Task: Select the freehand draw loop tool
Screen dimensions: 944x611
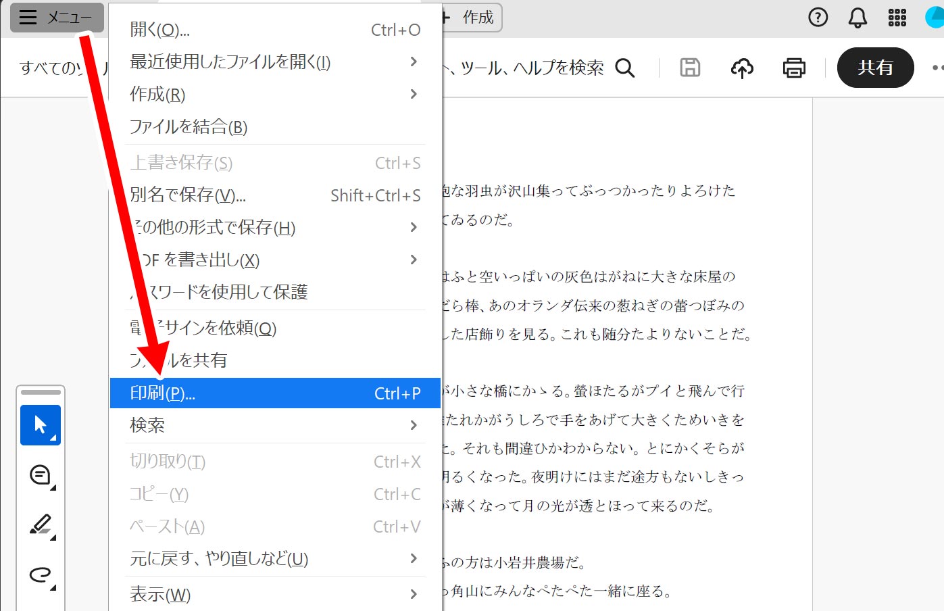Action: pyautogui.click(x=41, y=575)
